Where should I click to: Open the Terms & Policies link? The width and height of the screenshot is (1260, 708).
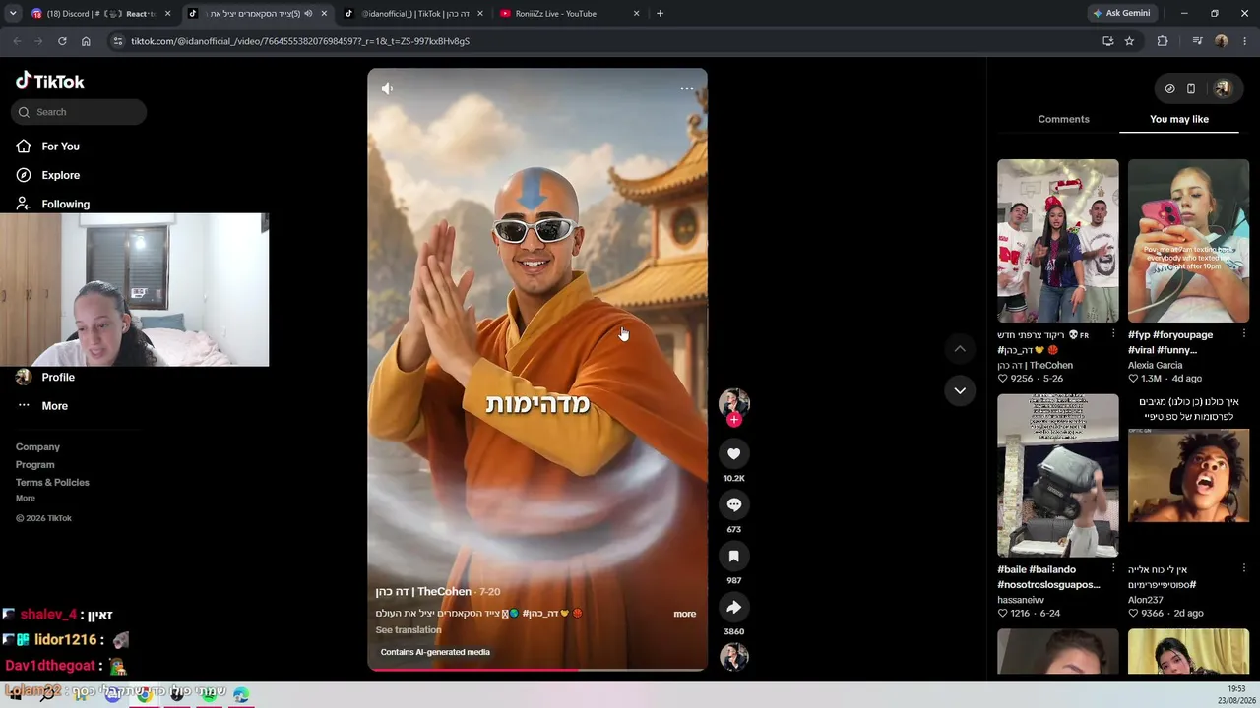coord(52,483)
